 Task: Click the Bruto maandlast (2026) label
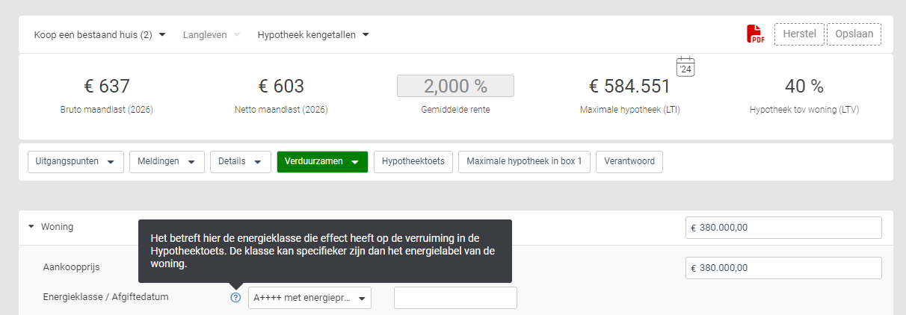(107, 110)
